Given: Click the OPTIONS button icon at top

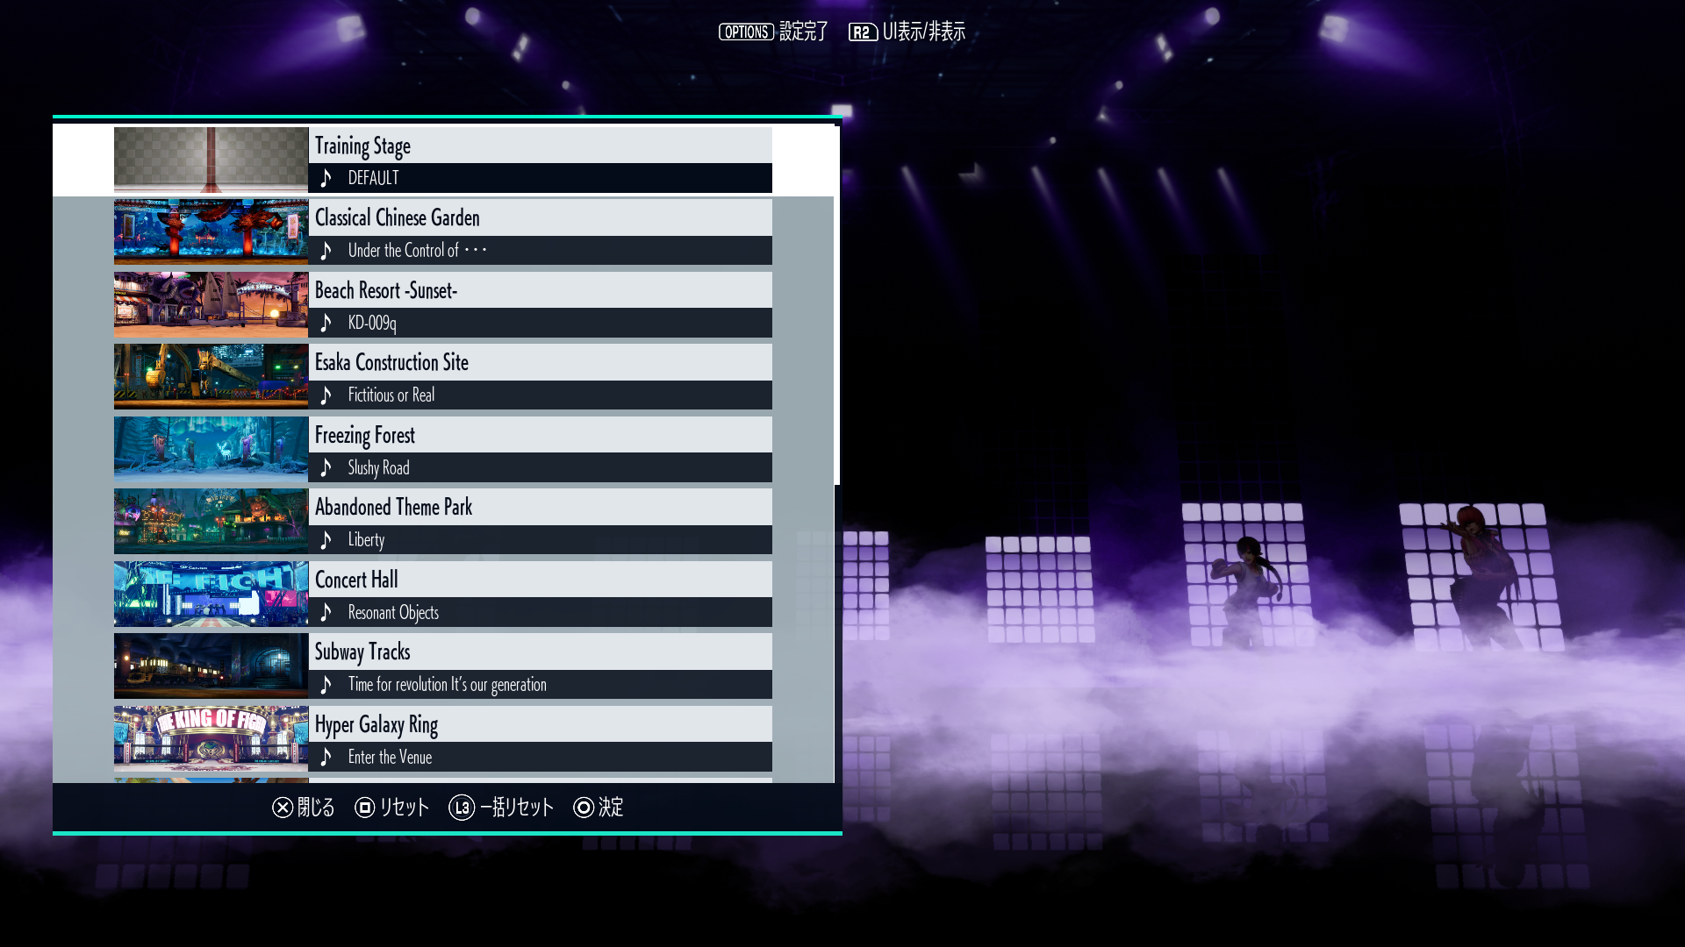Looking at the screenshot, I should coord(746,32).
